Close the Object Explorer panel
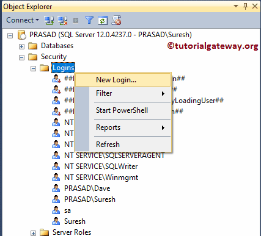 [x=255, y=6]
